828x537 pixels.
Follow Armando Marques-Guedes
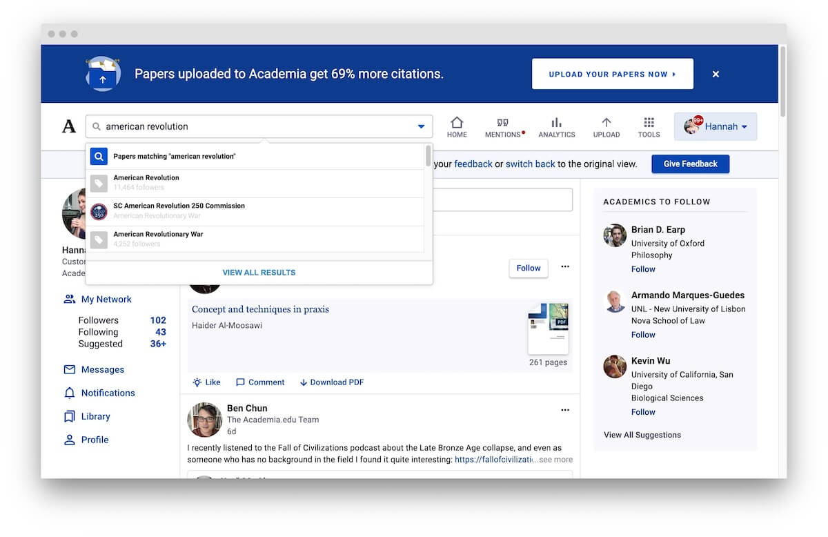(x=643, y=335)
